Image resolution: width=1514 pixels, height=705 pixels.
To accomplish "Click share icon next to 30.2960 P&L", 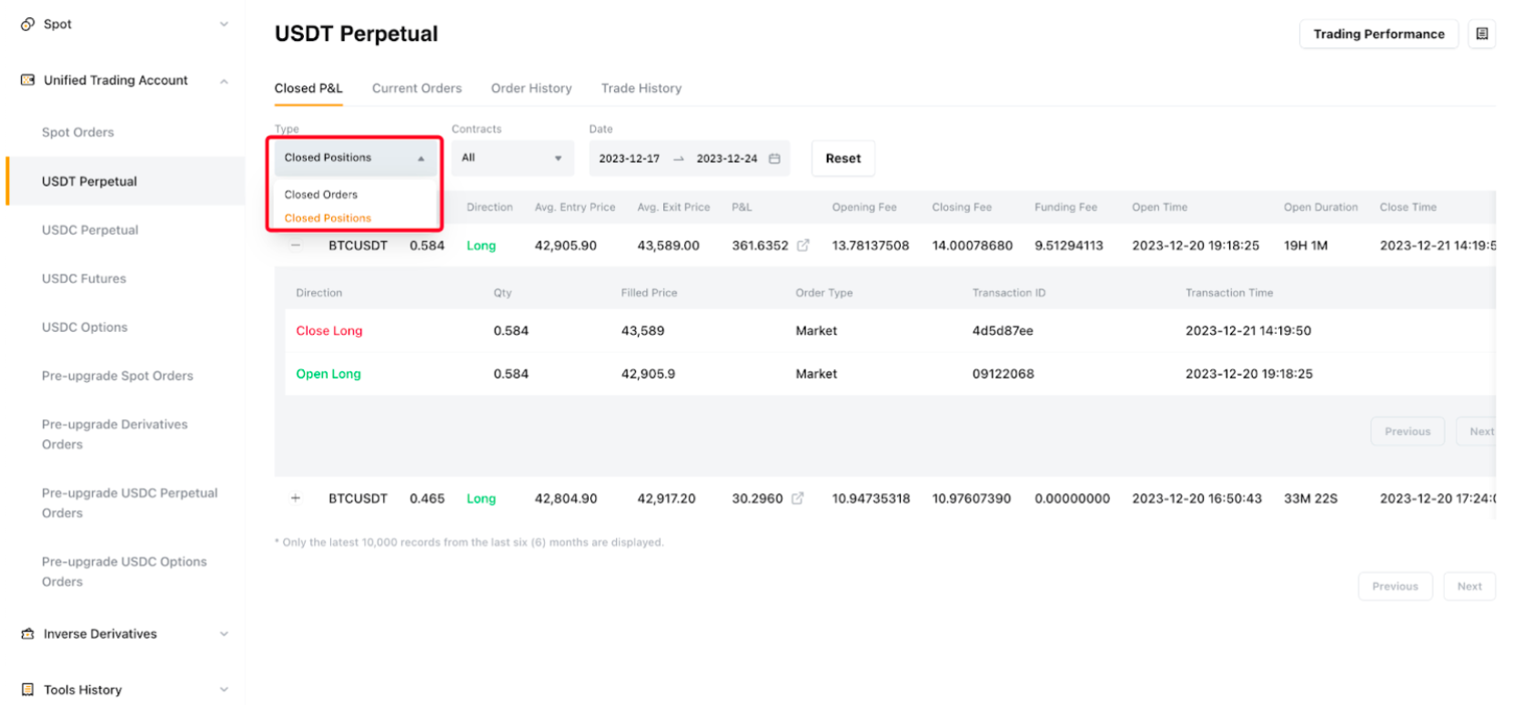I will click(x=797, y=499).
